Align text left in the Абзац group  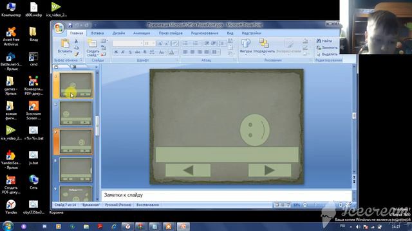click(185, 52)
